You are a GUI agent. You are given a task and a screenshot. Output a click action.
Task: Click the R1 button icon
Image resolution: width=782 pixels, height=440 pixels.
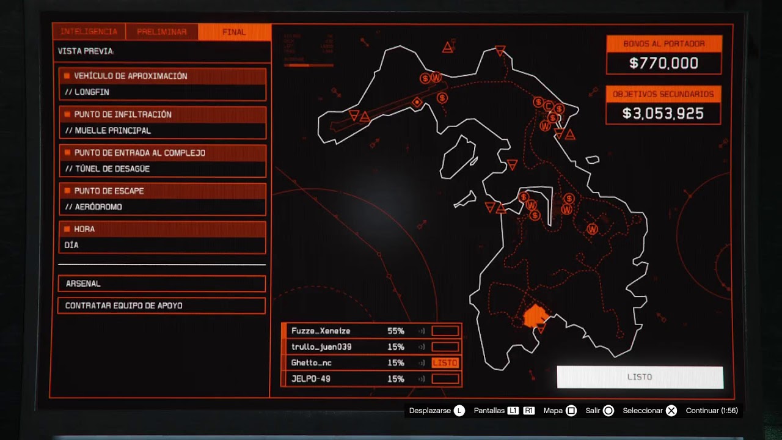point(529,411)
